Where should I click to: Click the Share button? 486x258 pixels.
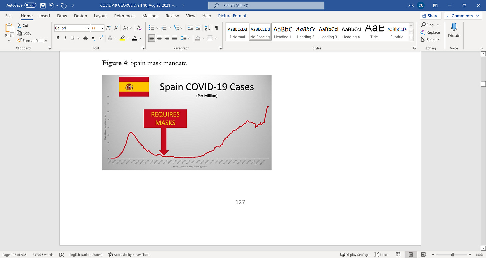430,16
